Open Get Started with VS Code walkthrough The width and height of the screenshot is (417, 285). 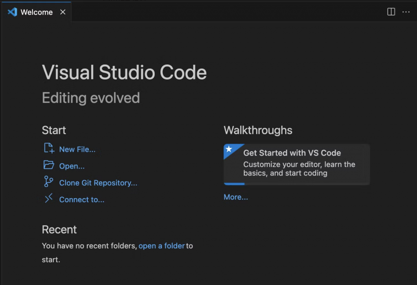coord(296,164)
